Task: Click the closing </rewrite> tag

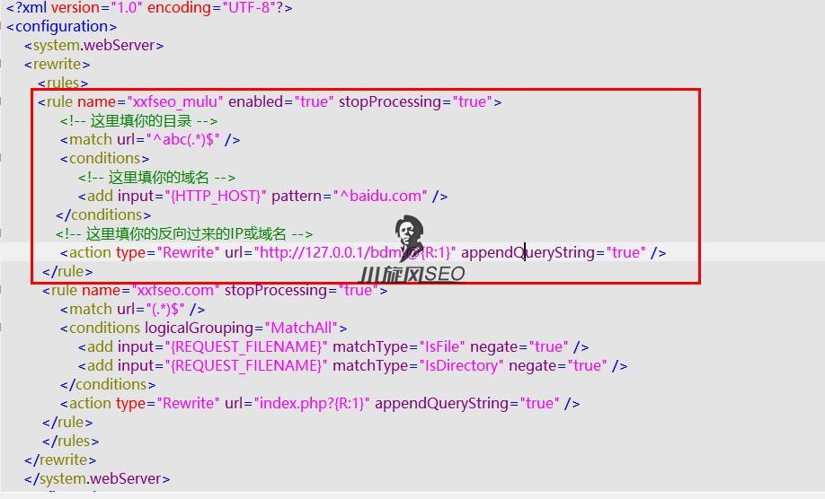Action: tap(60, 460)
